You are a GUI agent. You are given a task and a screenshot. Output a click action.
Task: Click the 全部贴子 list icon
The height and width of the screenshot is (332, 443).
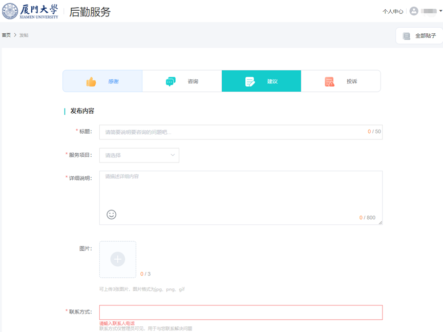coord(407,36)
